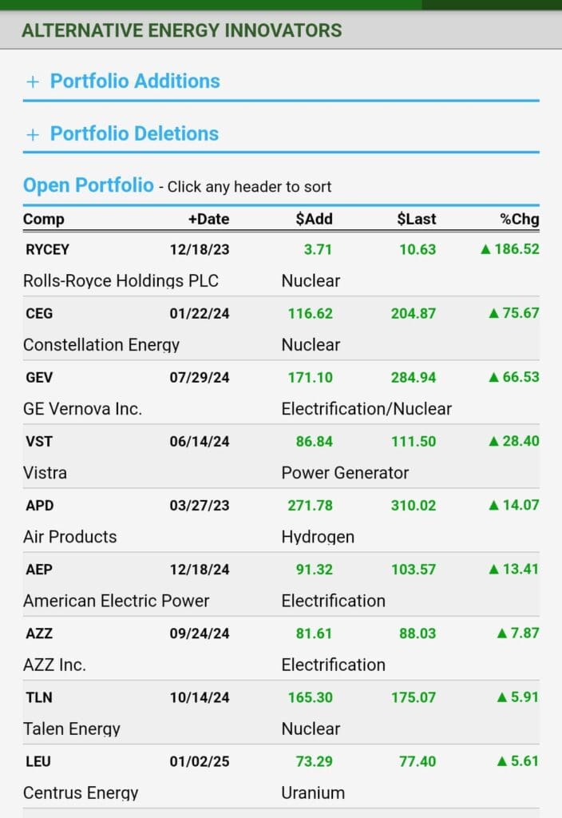This screenshot has width=562, height=818.
Task: Click the plus icon next to Portfolio Additions
Action: (x=31, y=81)
